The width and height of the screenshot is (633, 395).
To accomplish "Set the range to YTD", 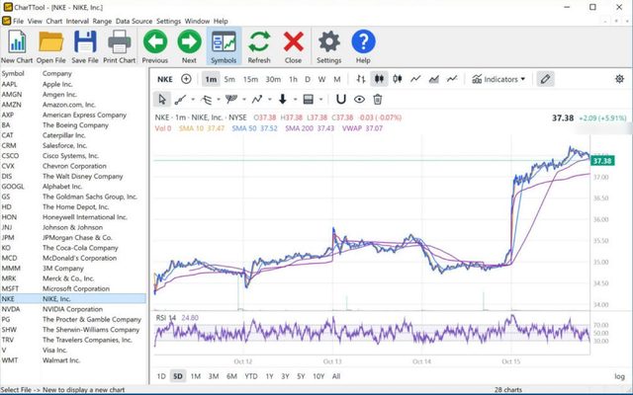I will (251, 376).
